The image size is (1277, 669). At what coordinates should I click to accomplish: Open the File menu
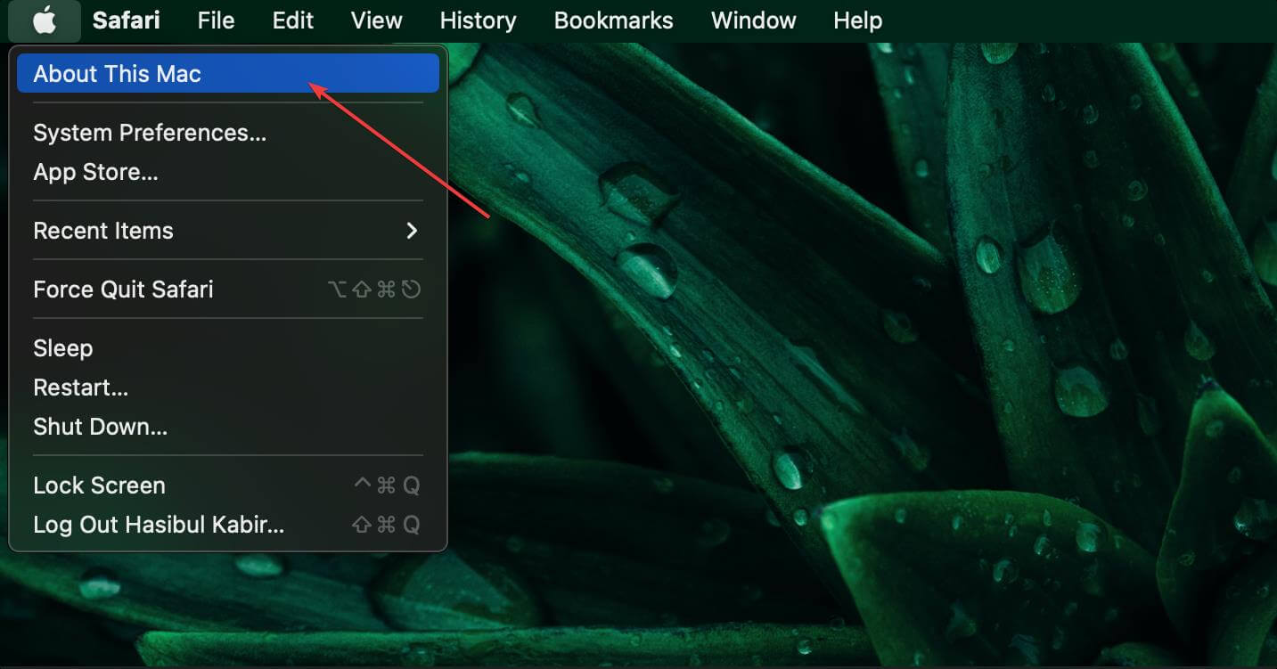[216, 20]
